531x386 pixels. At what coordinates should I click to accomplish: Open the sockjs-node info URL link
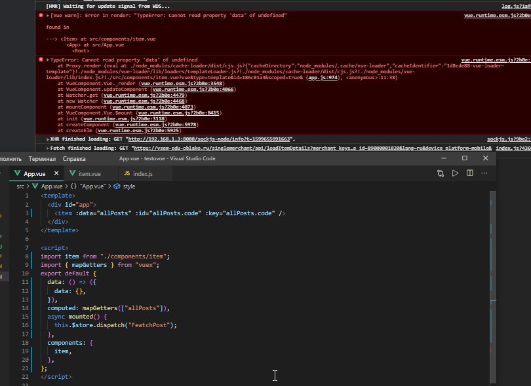point(209,139)
